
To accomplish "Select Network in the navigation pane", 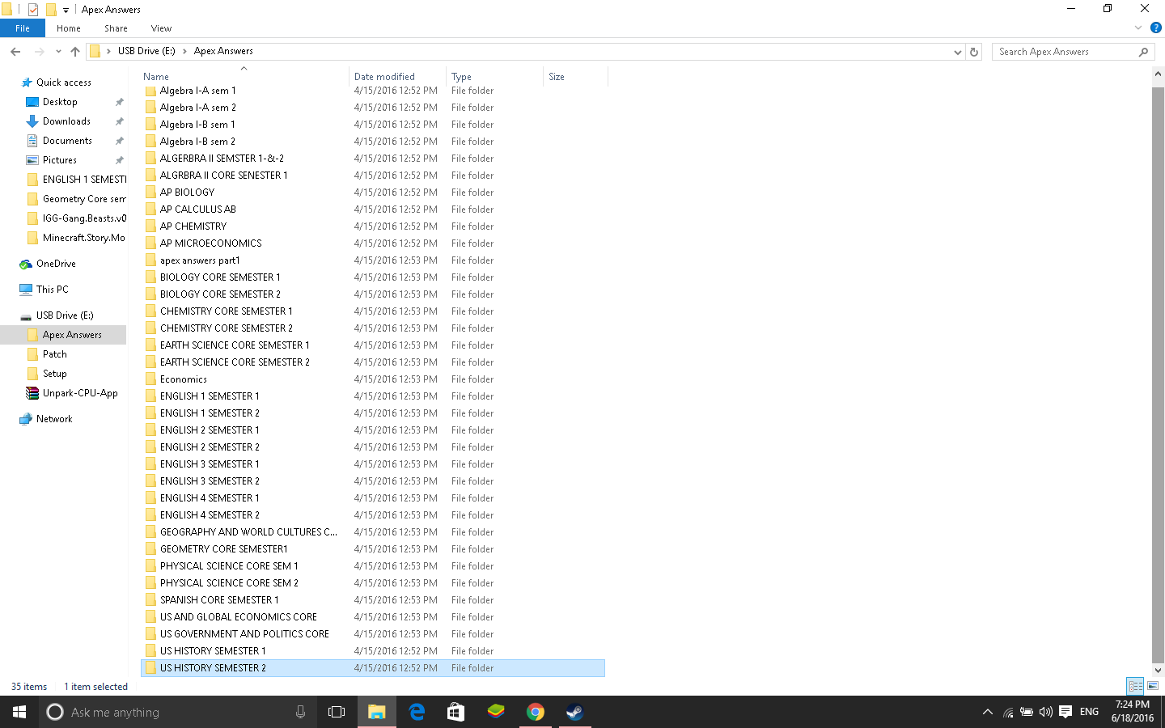I will [54, 419].
